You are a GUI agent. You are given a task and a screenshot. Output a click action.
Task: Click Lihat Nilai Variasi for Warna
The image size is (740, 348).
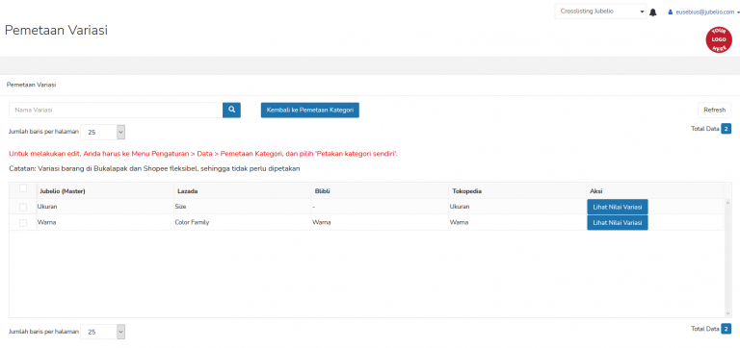click(618, 223)
